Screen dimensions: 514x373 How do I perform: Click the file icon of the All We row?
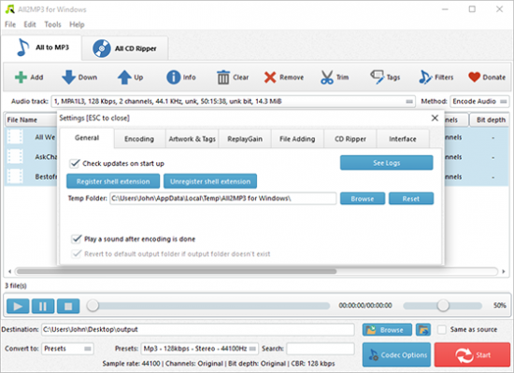pos(15,137)
